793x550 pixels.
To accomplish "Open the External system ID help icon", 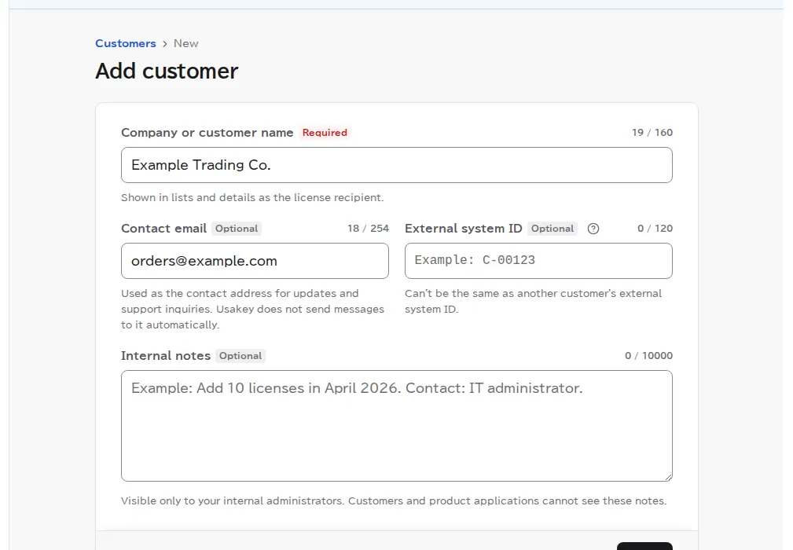I will coord(593,229).
